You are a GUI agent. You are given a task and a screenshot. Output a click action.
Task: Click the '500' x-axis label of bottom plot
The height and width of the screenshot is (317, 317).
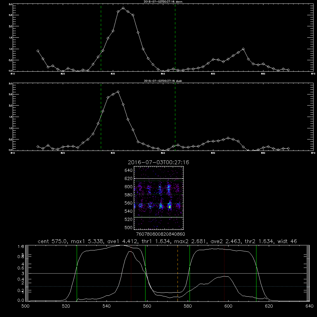click(x=25, y=306)
